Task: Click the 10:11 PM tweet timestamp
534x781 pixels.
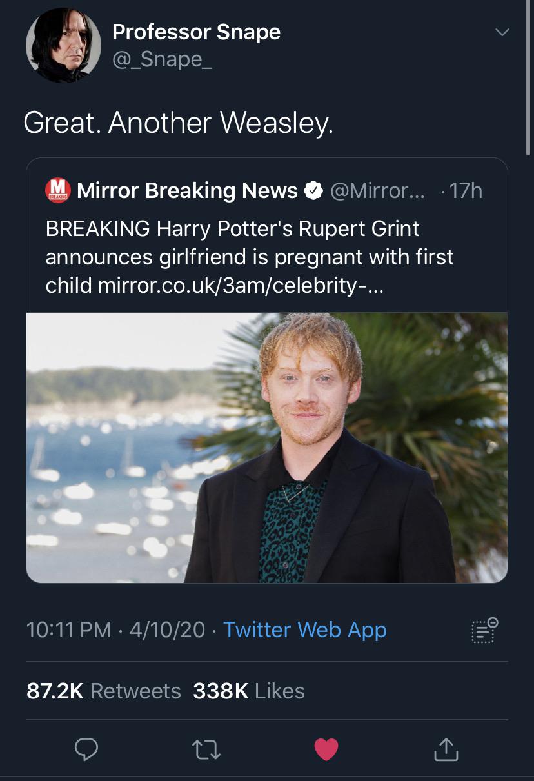Action: pyautogui.click(x=68, y=630)
